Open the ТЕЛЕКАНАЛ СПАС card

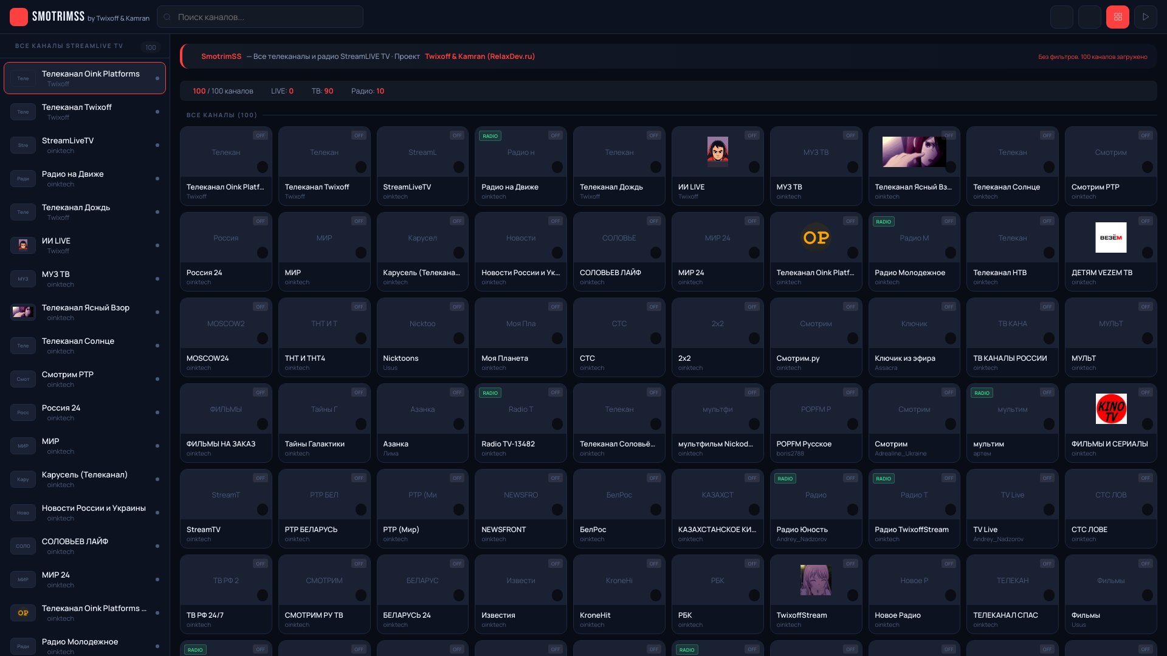pos(1013,594)
